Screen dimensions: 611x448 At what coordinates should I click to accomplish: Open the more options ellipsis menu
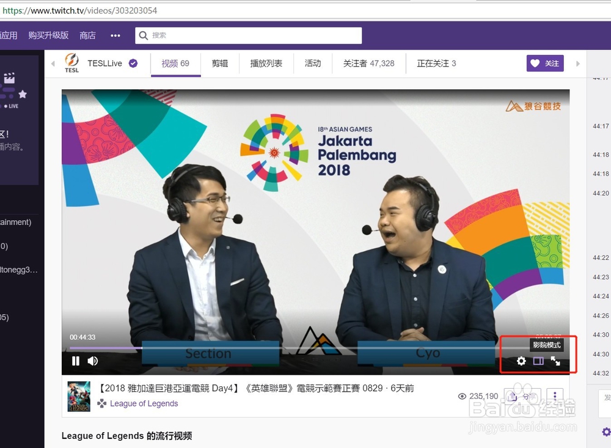115,35
